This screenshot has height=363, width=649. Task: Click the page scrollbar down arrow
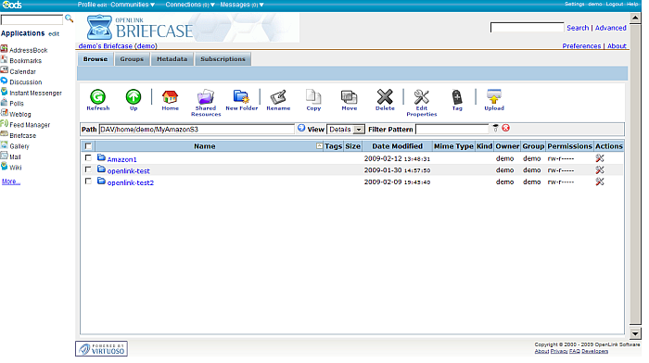635,332
